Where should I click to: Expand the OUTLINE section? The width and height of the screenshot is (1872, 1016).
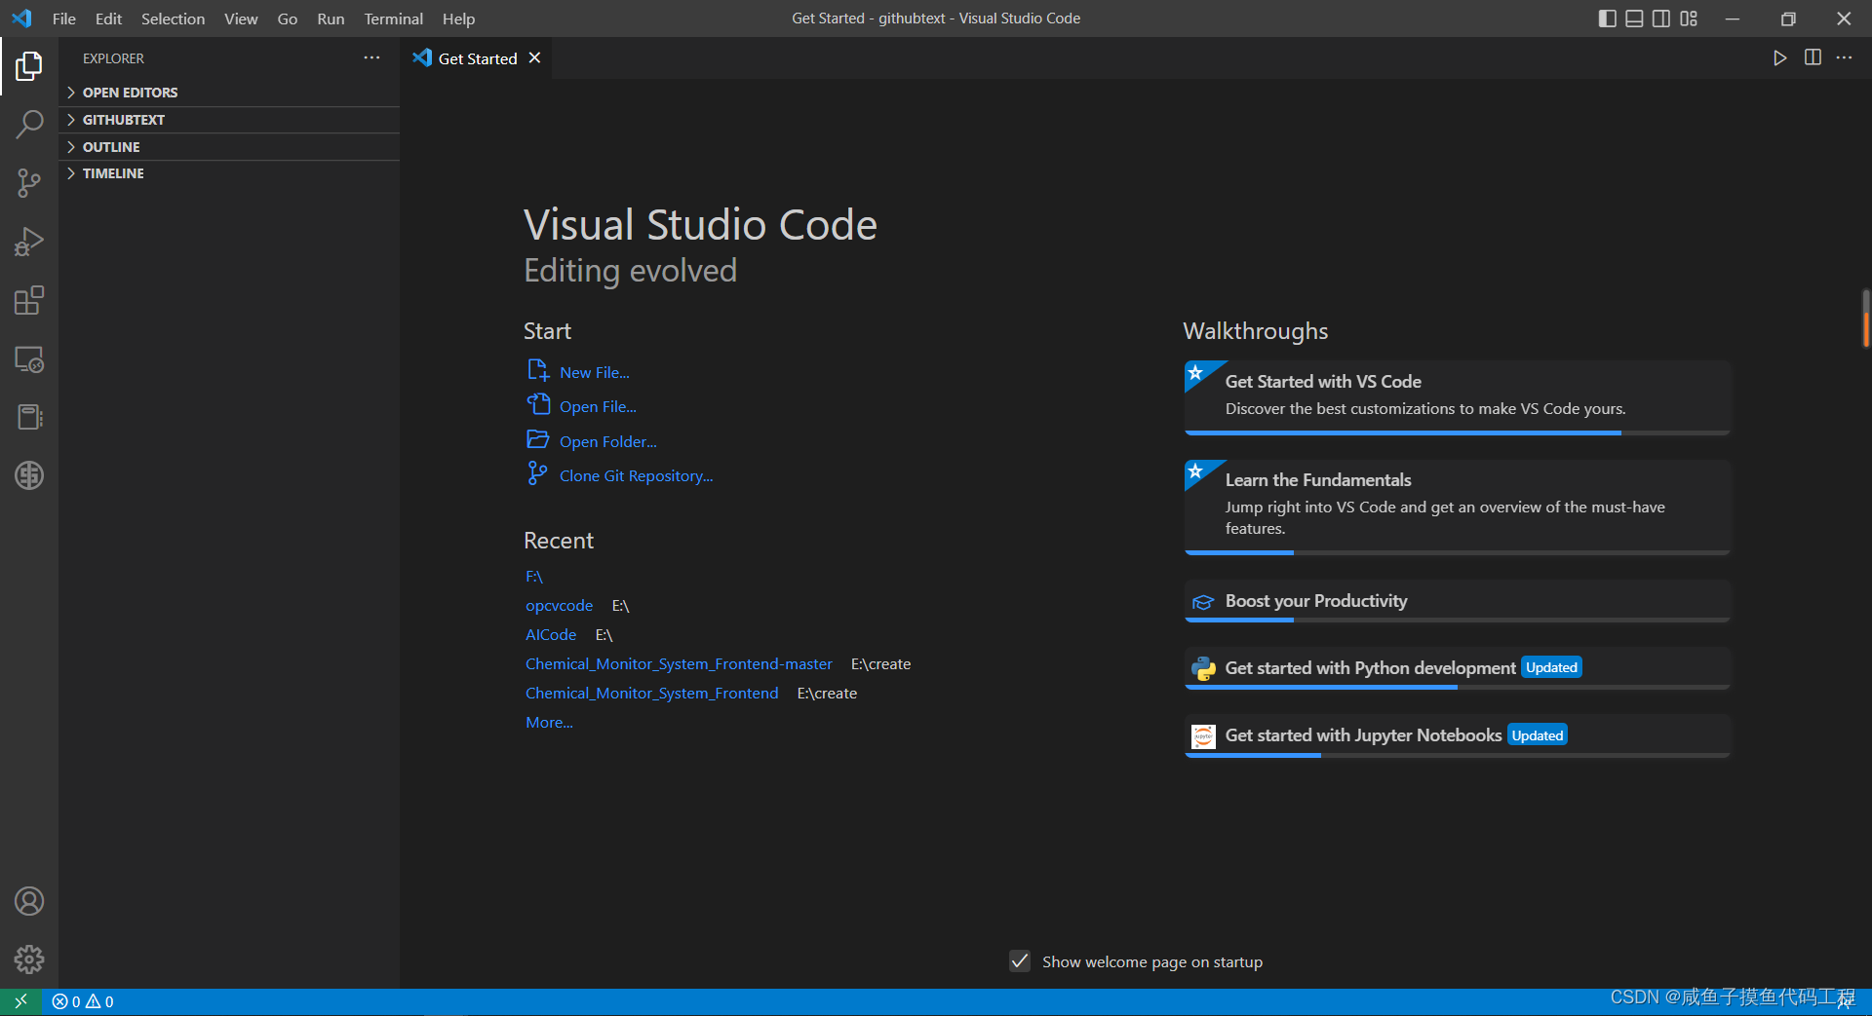pyautogui.click(x=229, y=147)
